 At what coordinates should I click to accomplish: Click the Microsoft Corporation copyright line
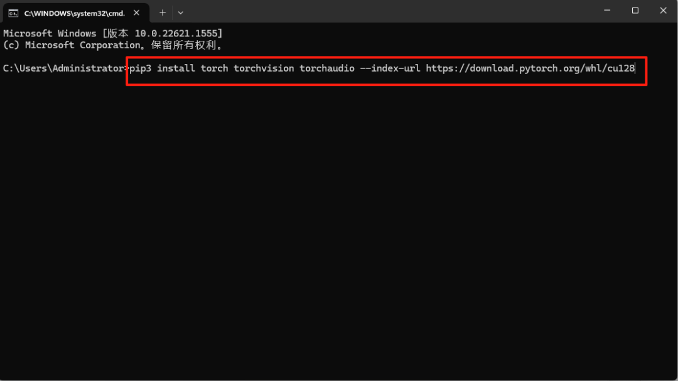(113, 45)
